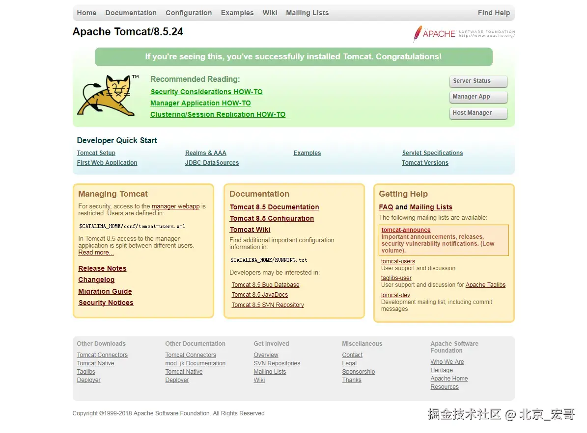The image size is (587, 433).
Task: Open Changelog link
Action: [x=96, y=280]
